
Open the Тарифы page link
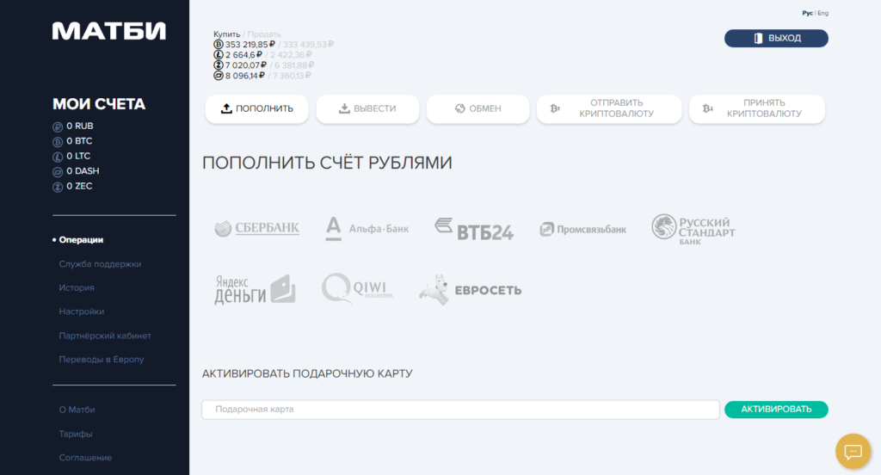(76, 434)
